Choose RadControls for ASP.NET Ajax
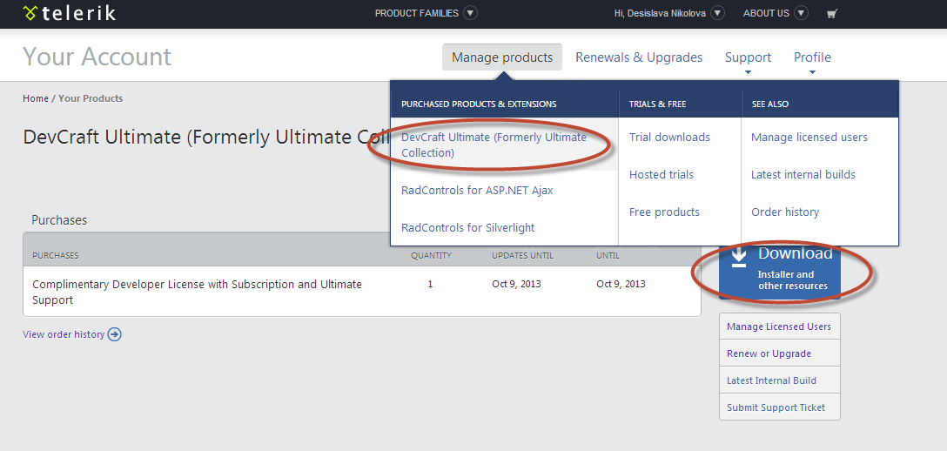 [477, 190]
